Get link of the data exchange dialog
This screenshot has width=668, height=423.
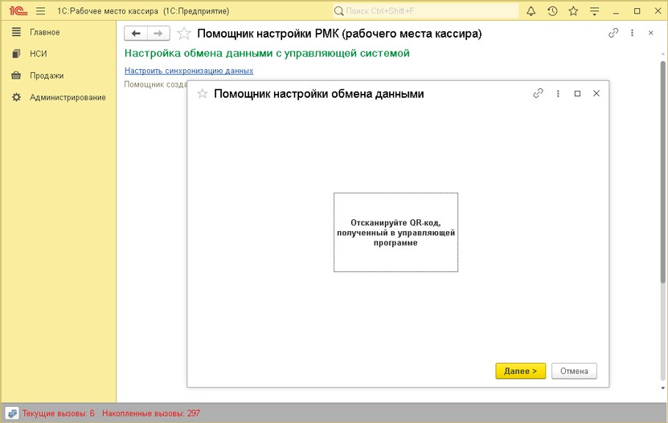click(538, 93)
